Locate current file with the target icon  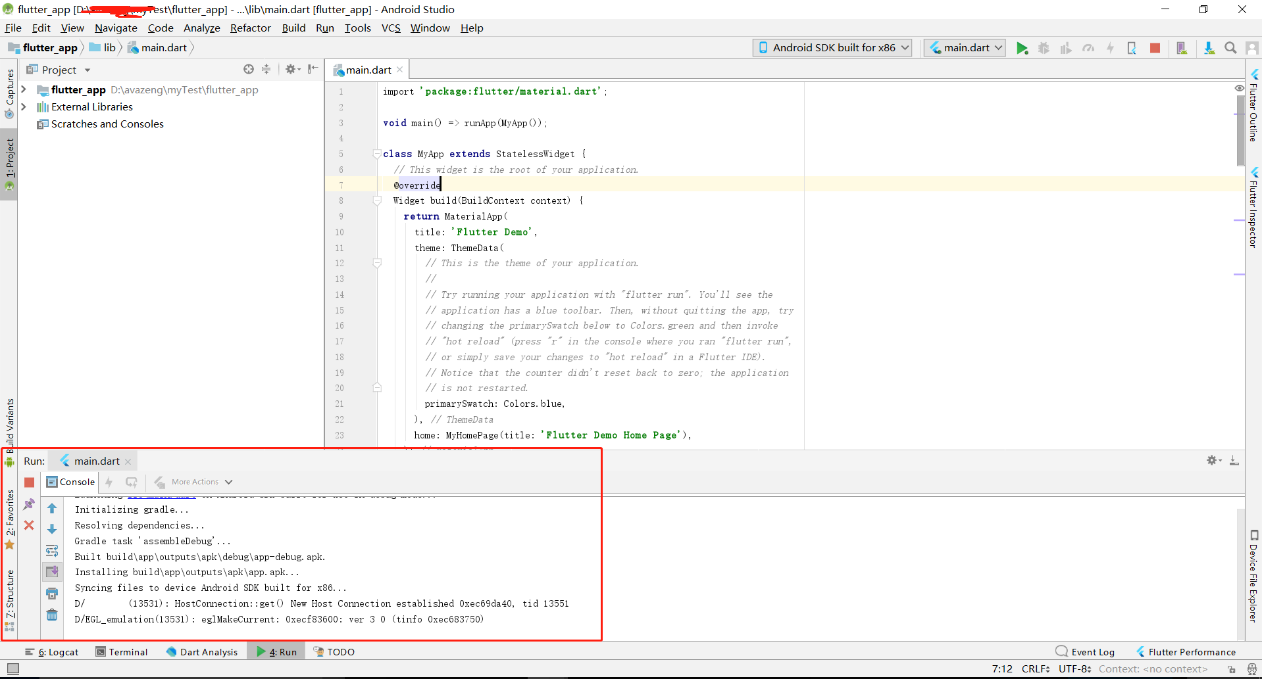(x=248, y=69)
